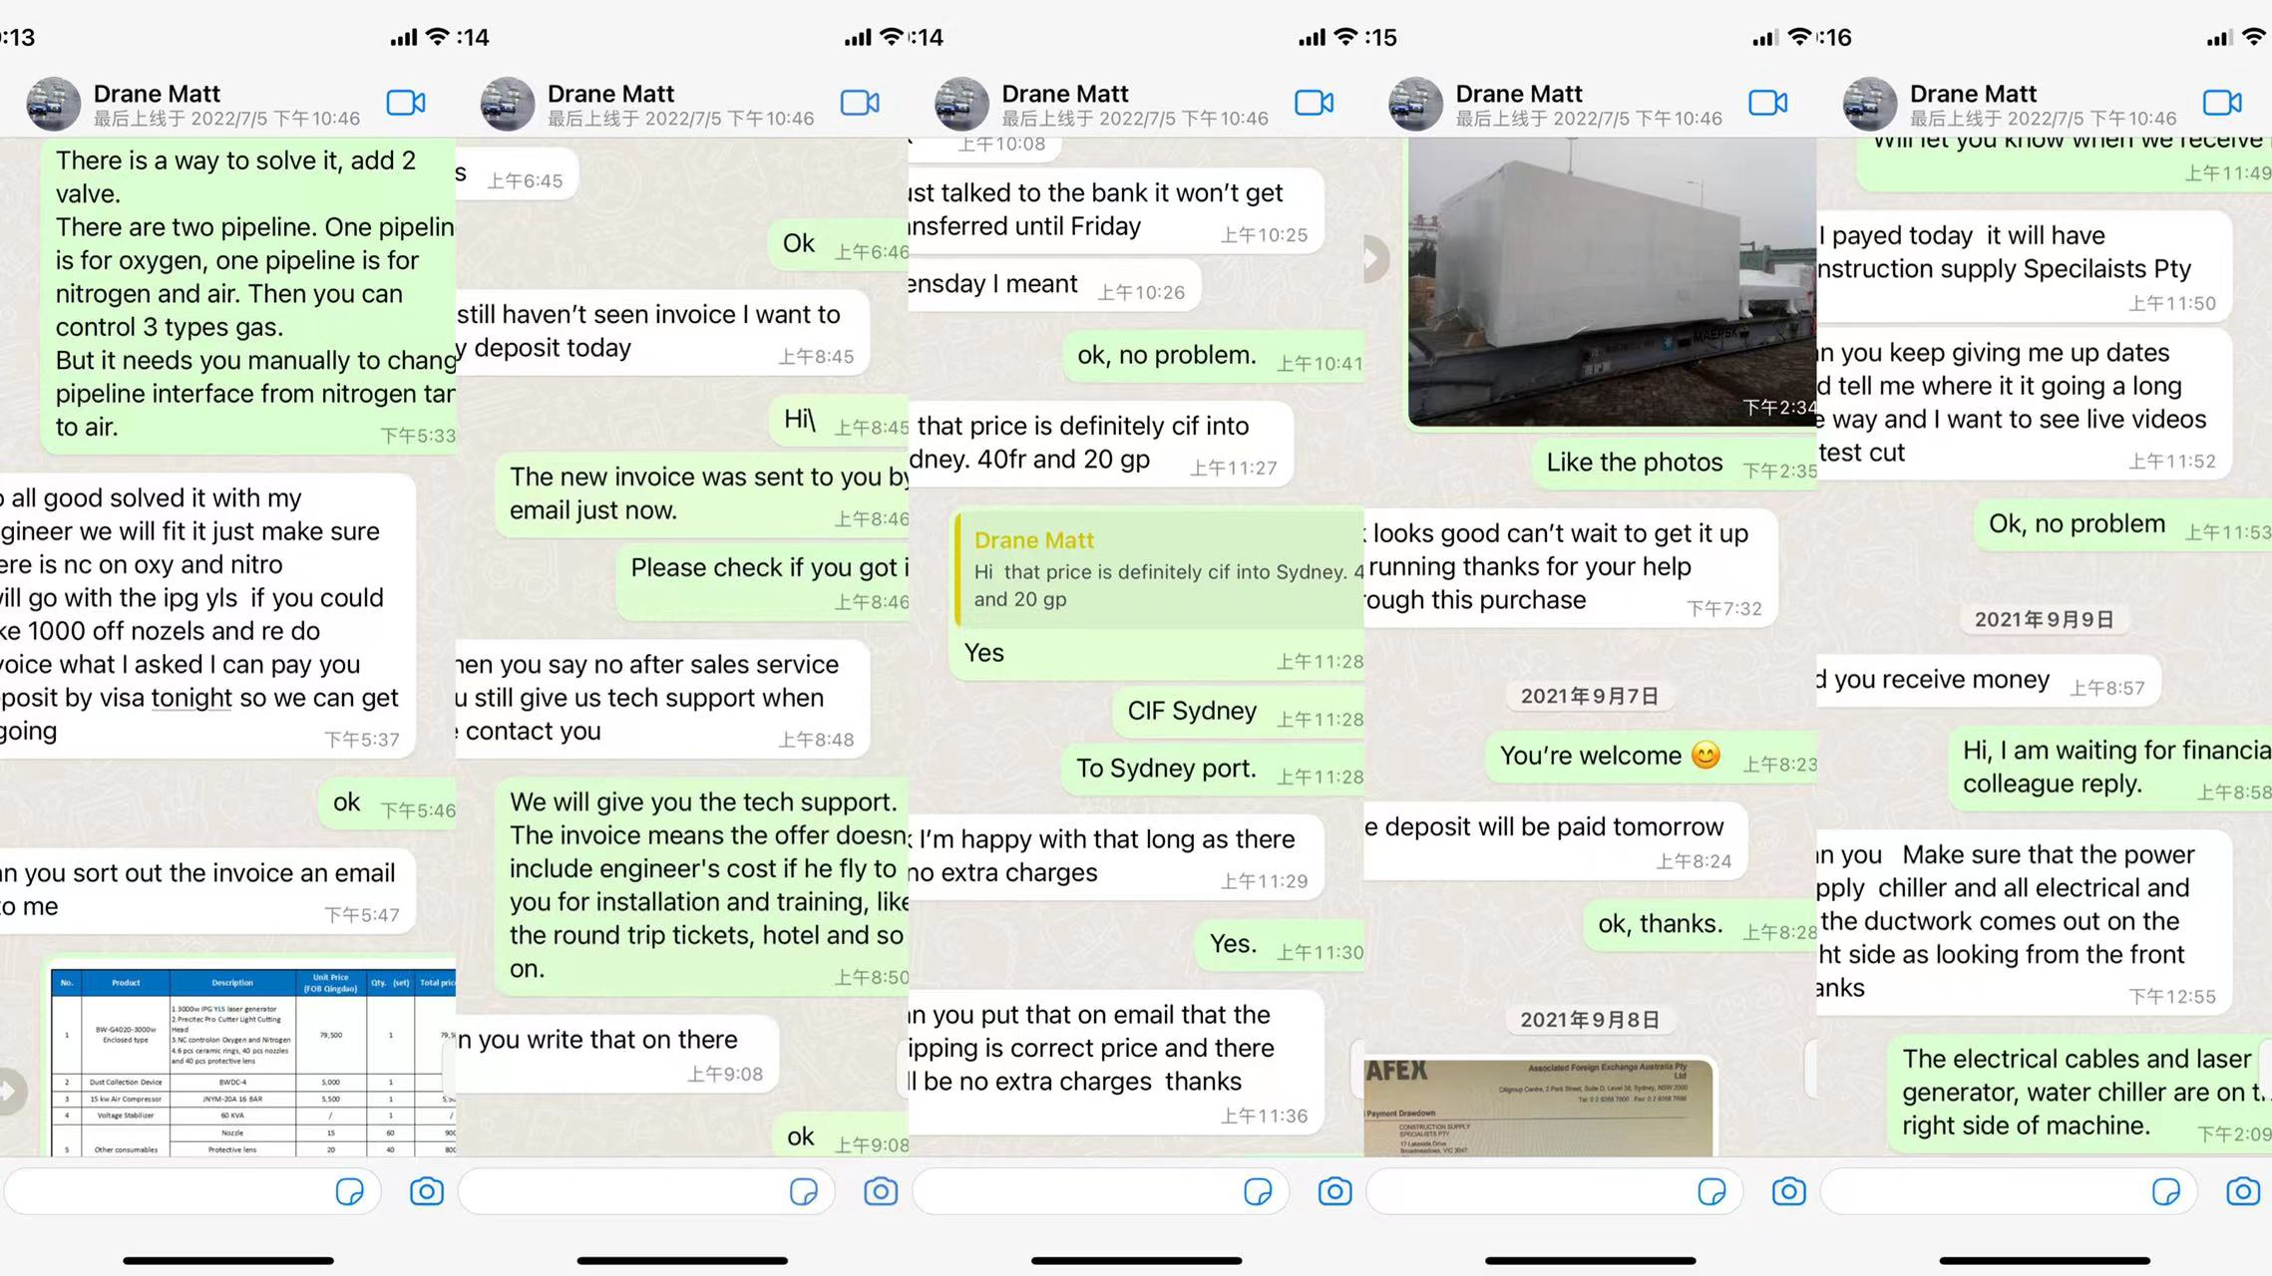Tap quoted Drane Matt reply about cif Sydney
Screen dimensions: 2272x1276
[1159, 569]
